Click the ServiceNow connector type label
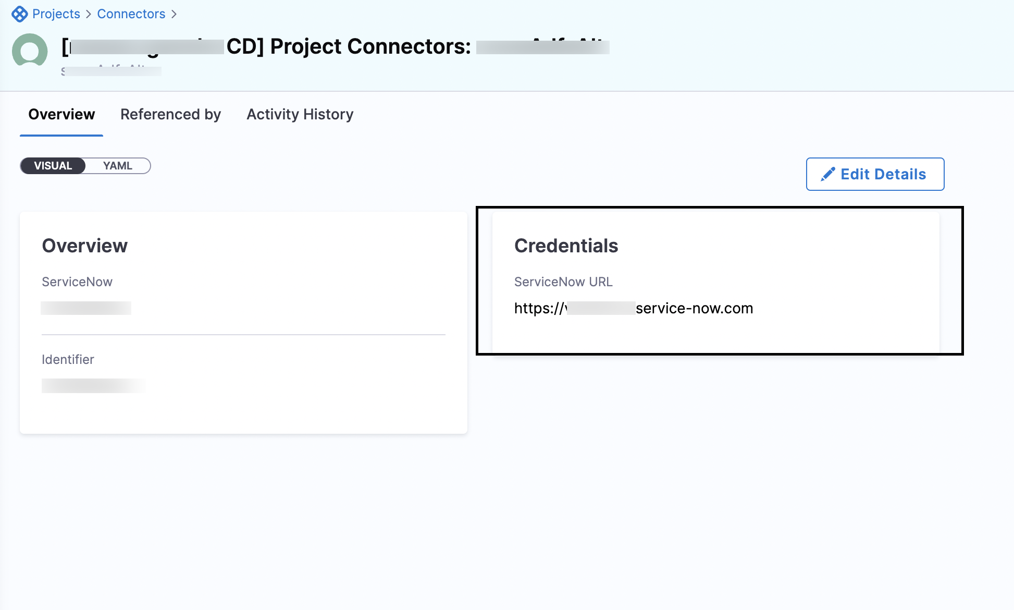1014x610 pixels. [77, 282]
